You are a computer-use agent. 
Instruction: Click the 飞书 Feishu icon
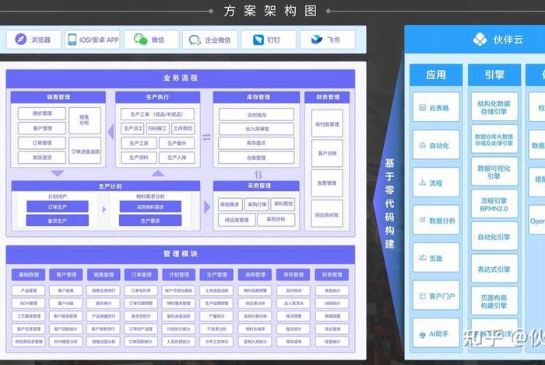pos(317,40)
